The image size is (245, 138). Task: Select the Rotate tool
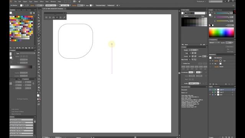(x=39, y=47)
